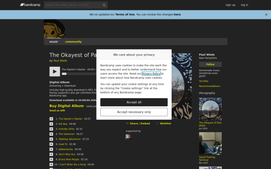Open Rat Boy track link
The height and width of the screenshot is (169, 271).
click(63, 124)
